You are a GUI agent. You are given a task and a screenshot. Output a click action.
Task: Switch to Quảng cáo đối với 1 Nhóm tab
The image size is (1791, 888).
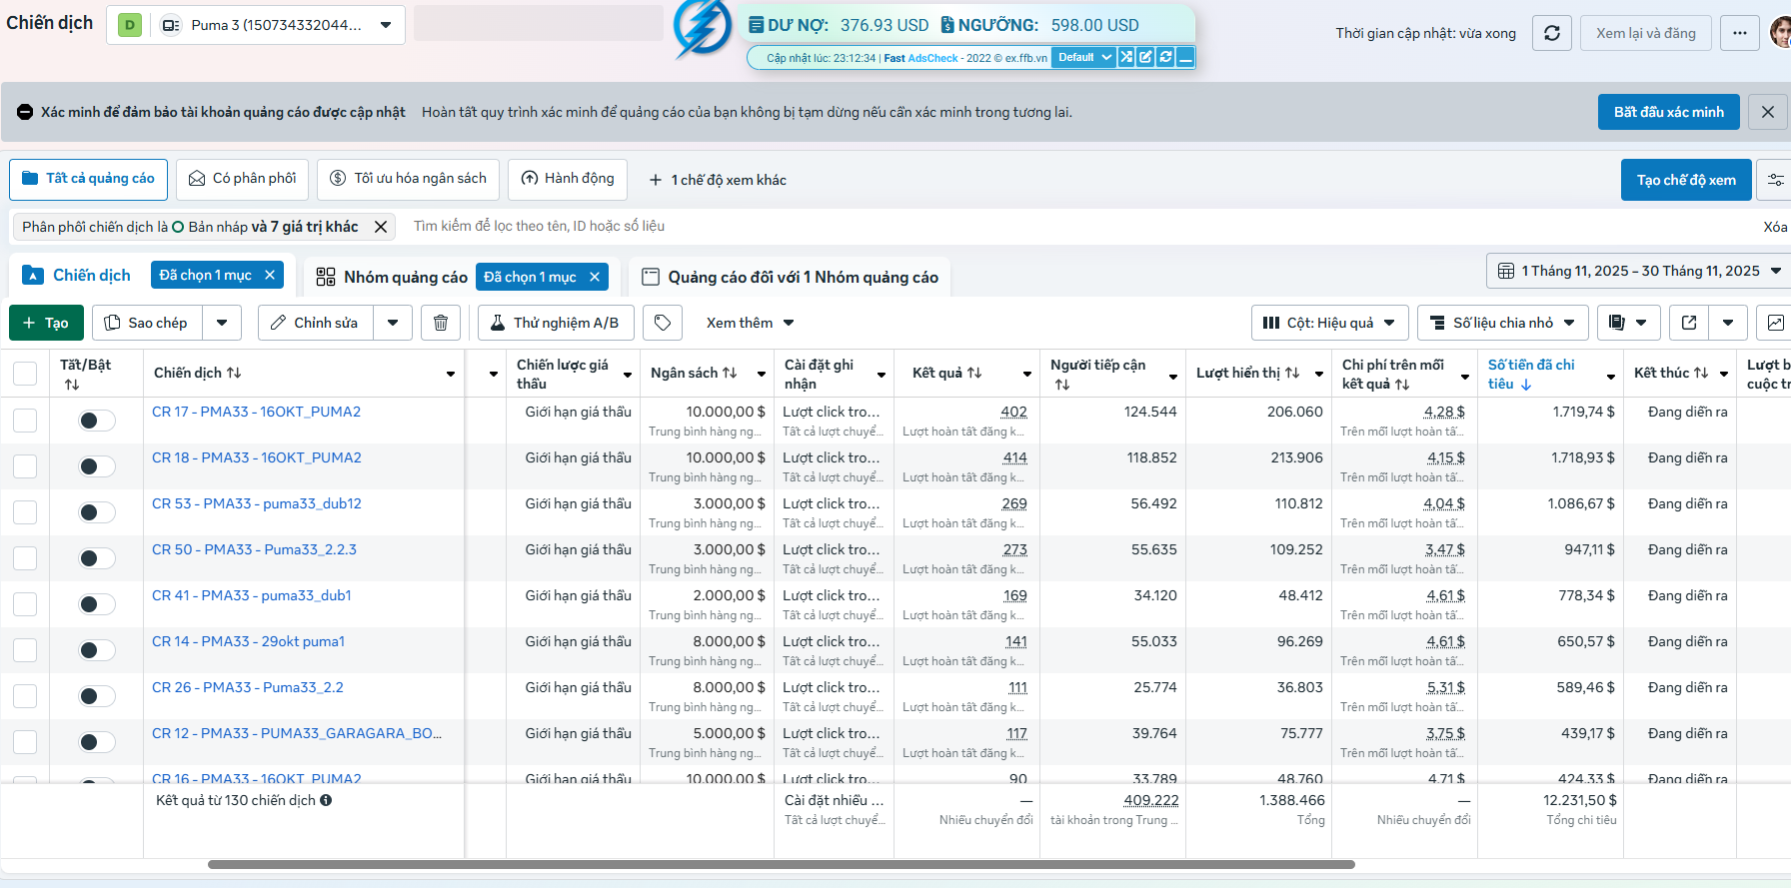[790, 277]
